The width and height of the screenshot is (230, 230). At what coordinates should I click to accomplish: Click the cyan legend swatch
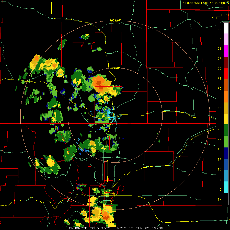[x=226, y=187]
